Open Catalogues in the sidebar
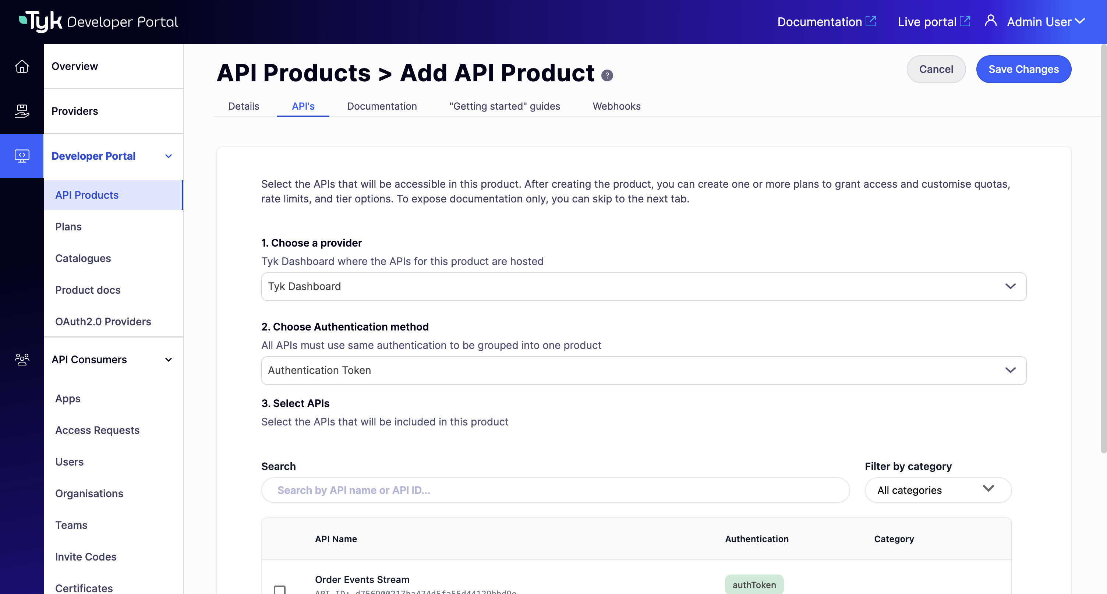The height and width of the screenshot is (594, 1107). tap(83, 258)
